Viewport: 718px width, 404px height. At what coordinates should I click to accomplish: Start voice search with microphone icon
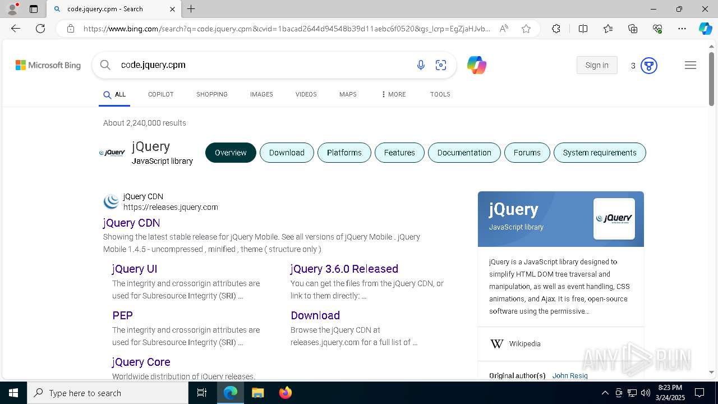(x=421, y=65)
